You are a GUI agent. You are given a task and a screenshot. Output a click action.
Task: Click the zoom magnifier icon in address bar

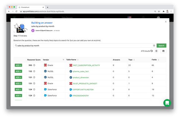[155, 11]
